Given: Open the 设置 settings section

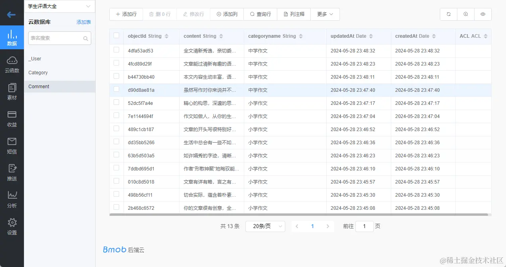Looking at the screenshot, I should tap(12, 226).
